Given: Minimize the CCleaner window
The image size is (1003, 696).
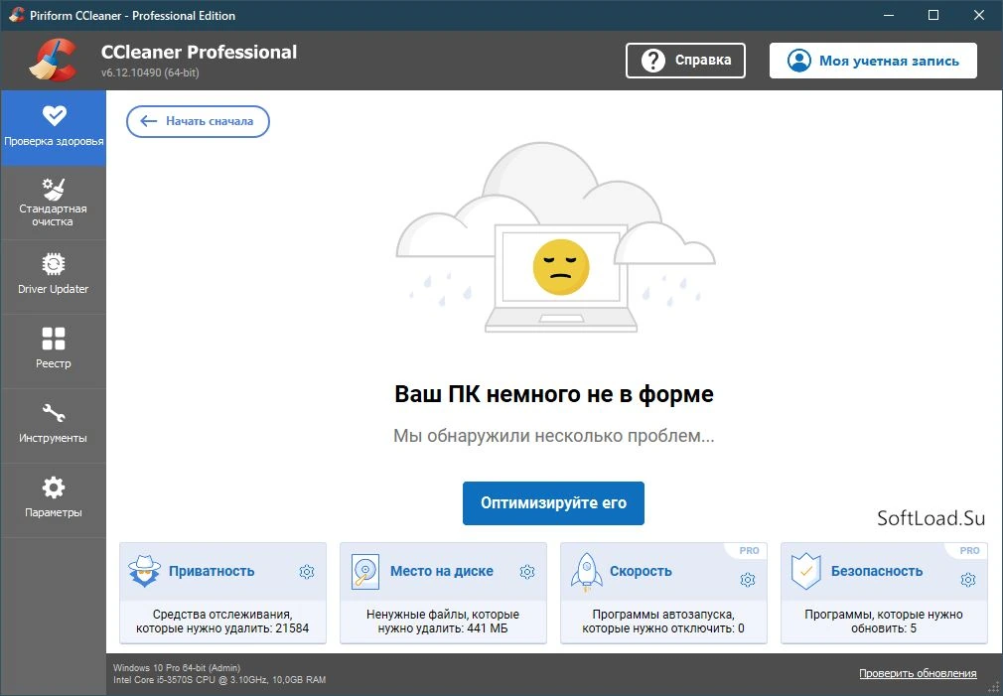Looking at the screenshot, I should coord(889,15).
